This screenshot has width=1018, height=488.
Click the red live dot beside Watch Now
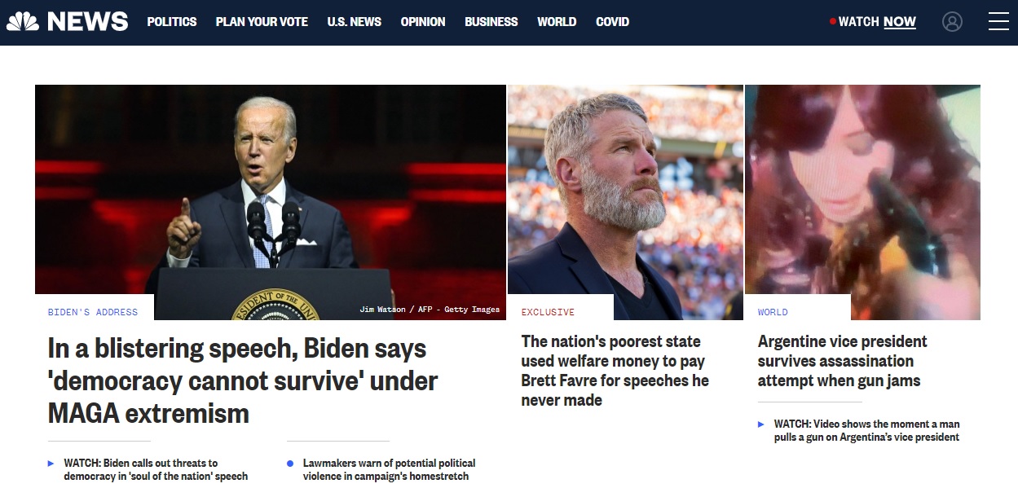[x=833, y=22]
